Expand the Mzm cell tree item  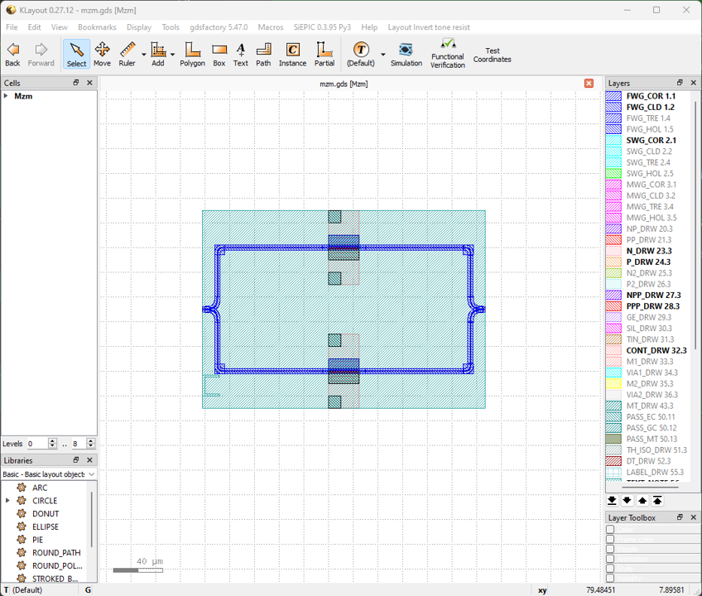[6, 96]
